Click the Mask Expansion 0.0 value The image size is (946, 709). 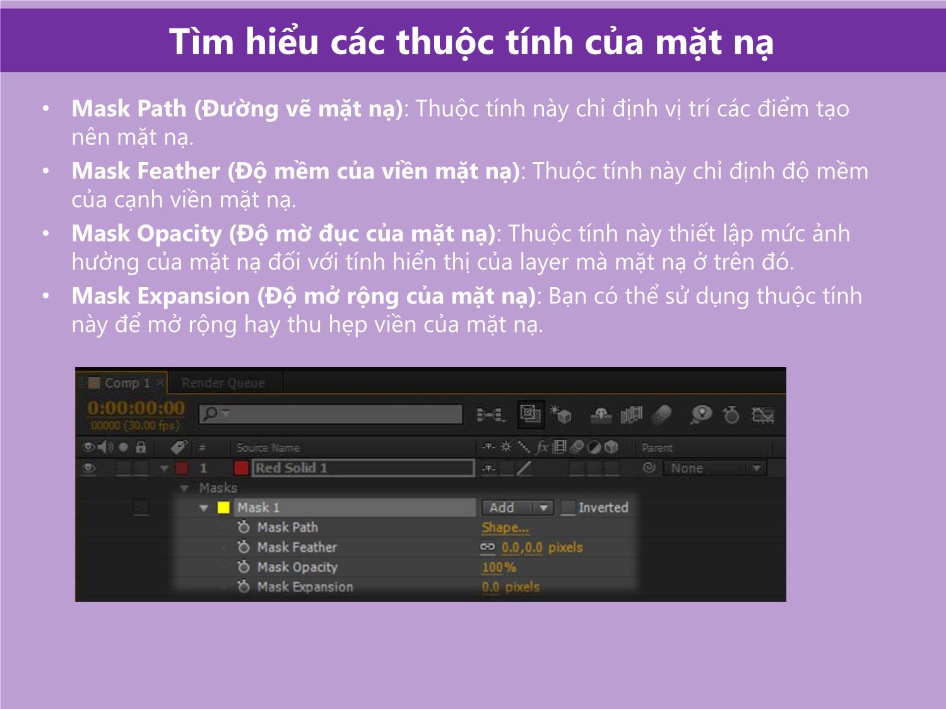[490, 587]
